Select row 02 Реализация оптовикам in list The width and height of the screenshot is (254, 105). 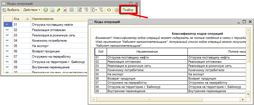click(45, 30)
